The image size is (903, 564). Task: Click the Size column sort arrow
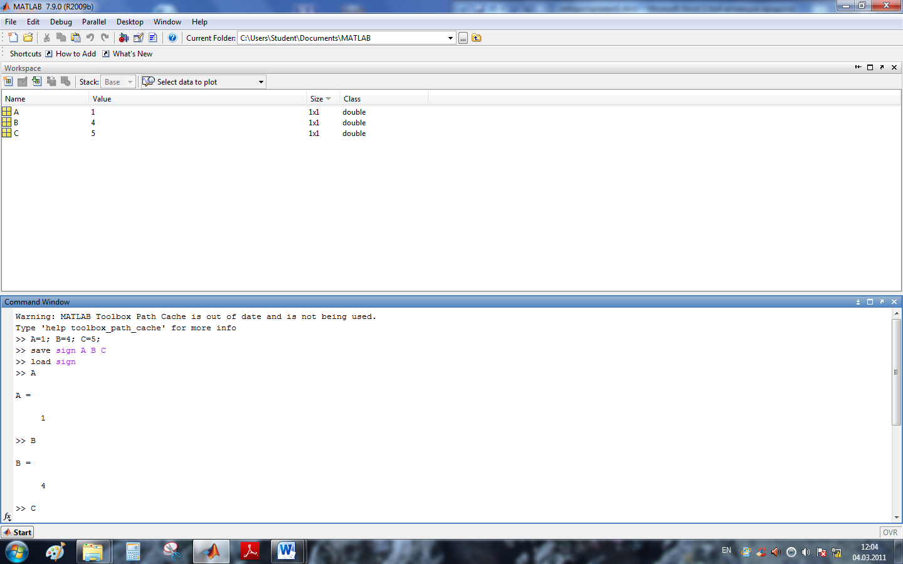point(328,99)
